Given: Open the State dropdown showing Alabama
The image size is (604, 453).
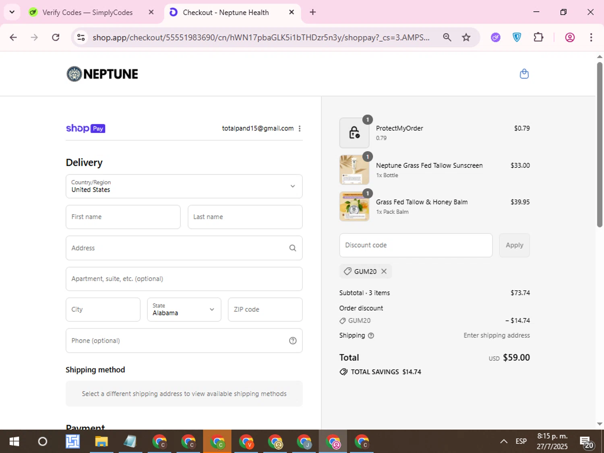Looking at the screenshot, I should tap(184, 310).
